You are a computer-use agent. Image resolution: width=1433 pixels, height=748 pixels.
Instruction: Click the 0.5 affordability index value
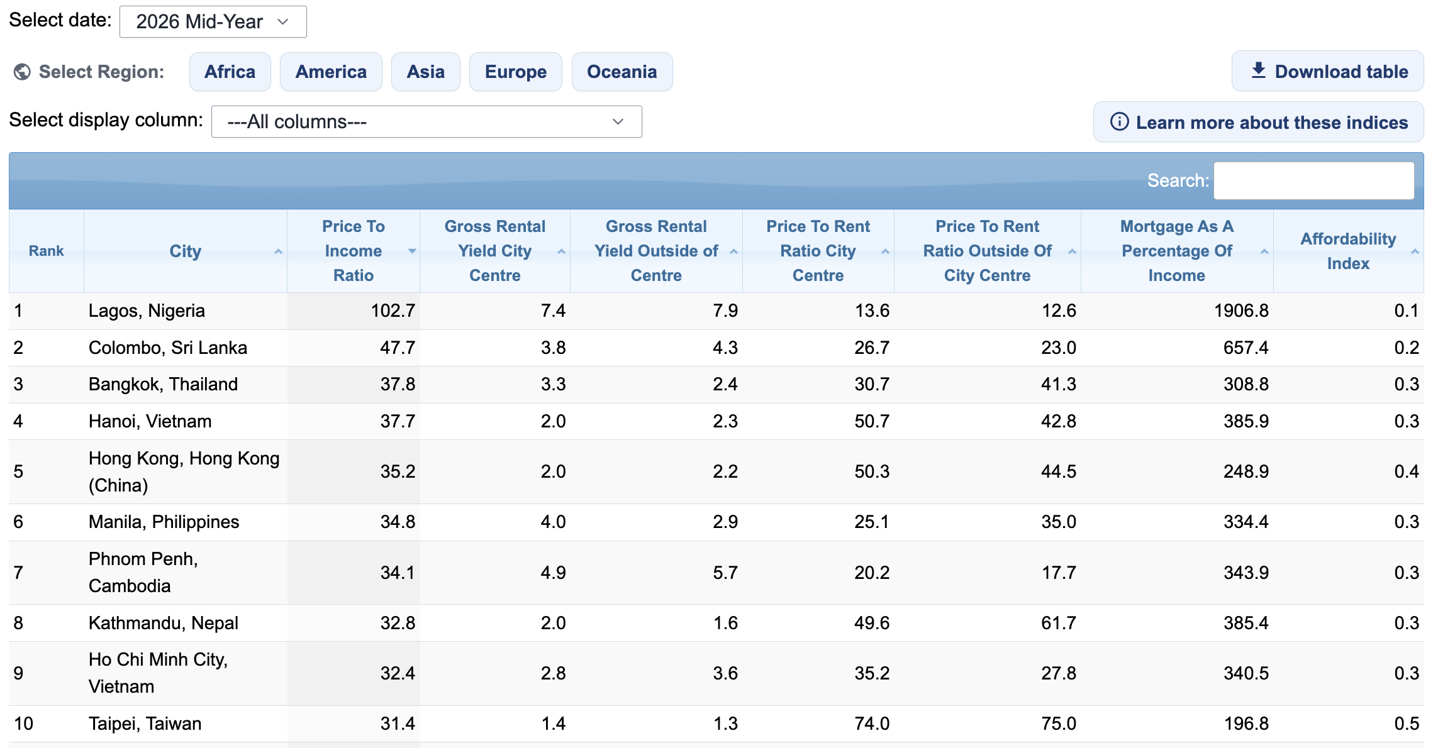pos(1406,723)
